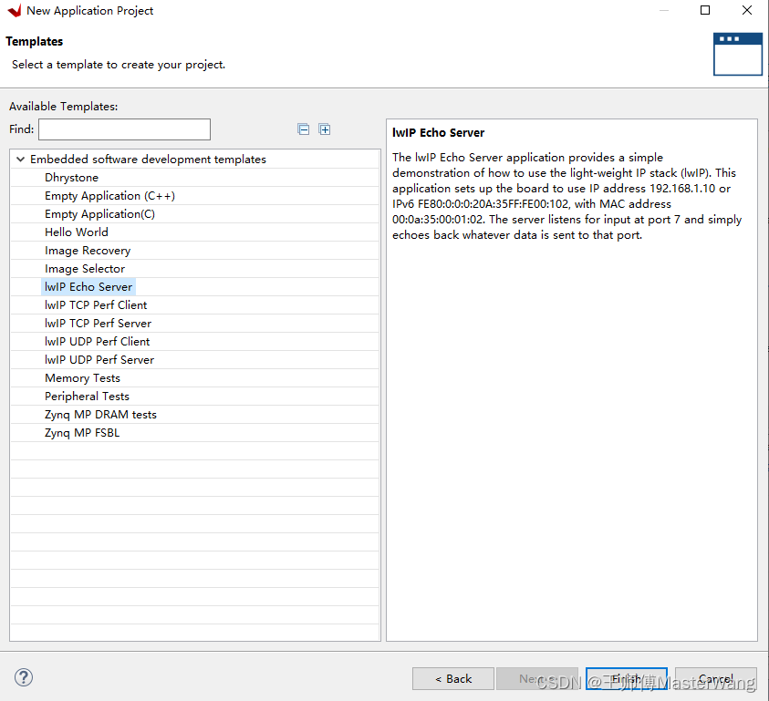Select Empty Application(C) template
This screenshot has width=769, height=701.
pos(100,214)
